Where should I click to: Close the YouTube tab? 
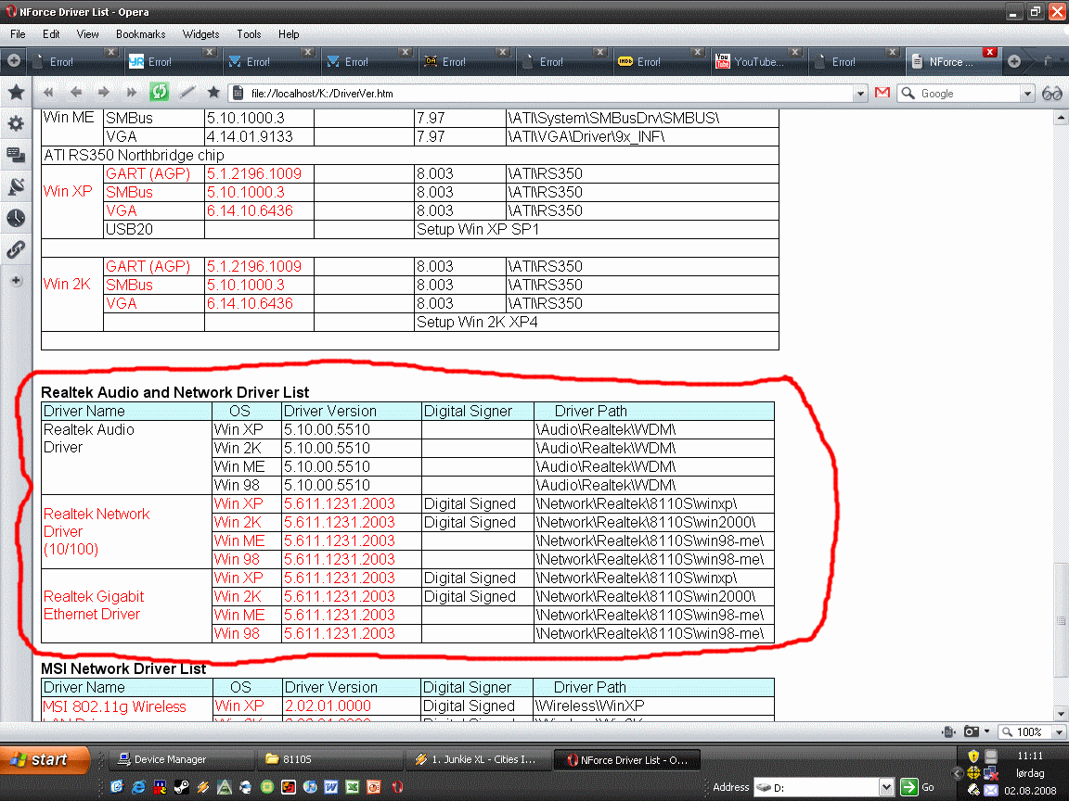point(795,53)
